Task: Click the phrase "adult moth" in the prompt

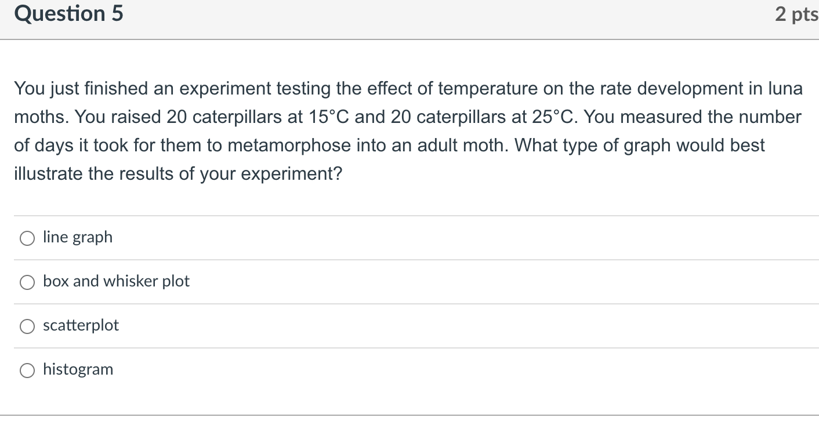Action: pyautogui.click(x=466, y=145)
